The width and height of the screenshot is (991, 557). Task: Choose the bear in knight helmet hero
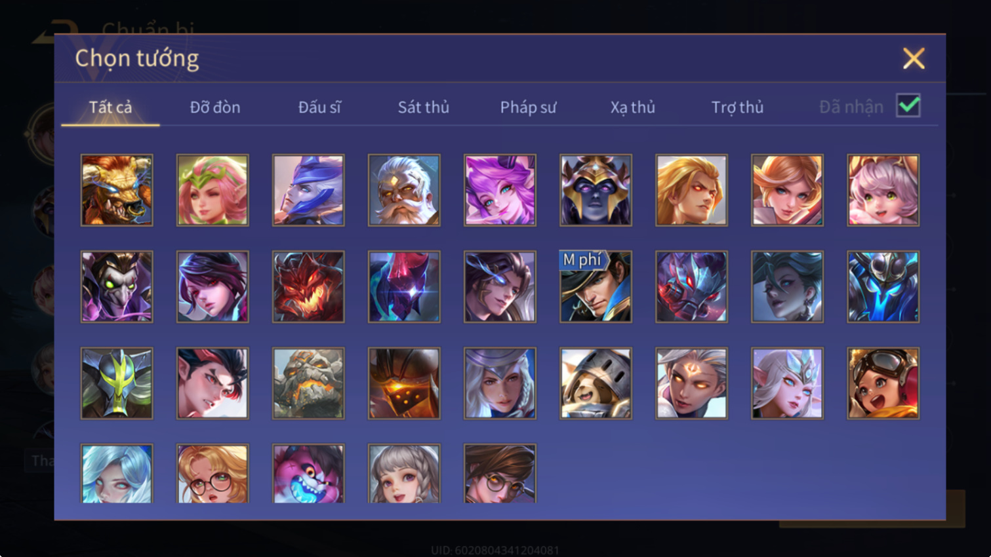[x=596, y=383]
